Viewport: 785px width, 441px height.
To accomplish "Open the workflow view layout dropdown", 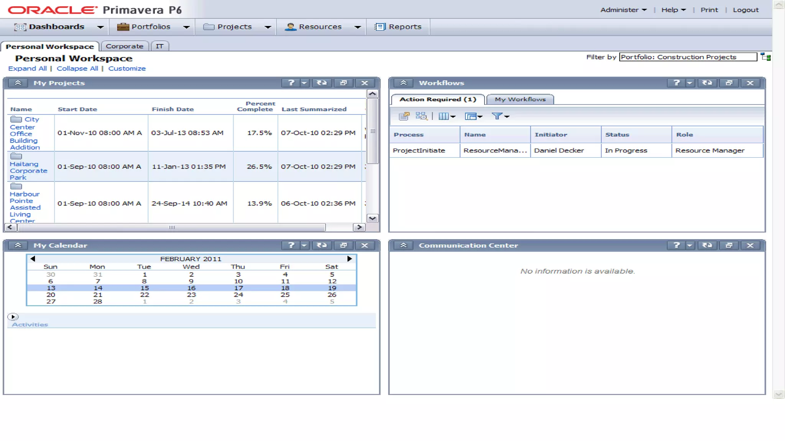I will (473, 116).
